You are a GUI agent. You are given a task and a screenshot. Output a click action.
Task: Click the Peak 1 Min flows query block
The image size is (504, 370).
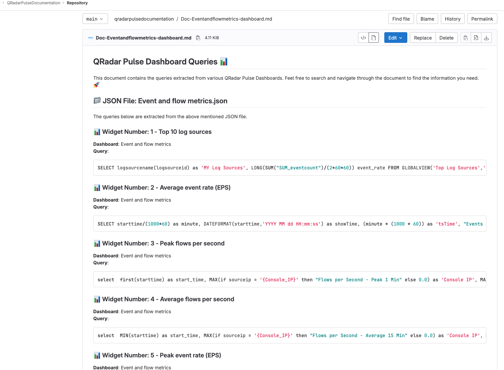290,280
